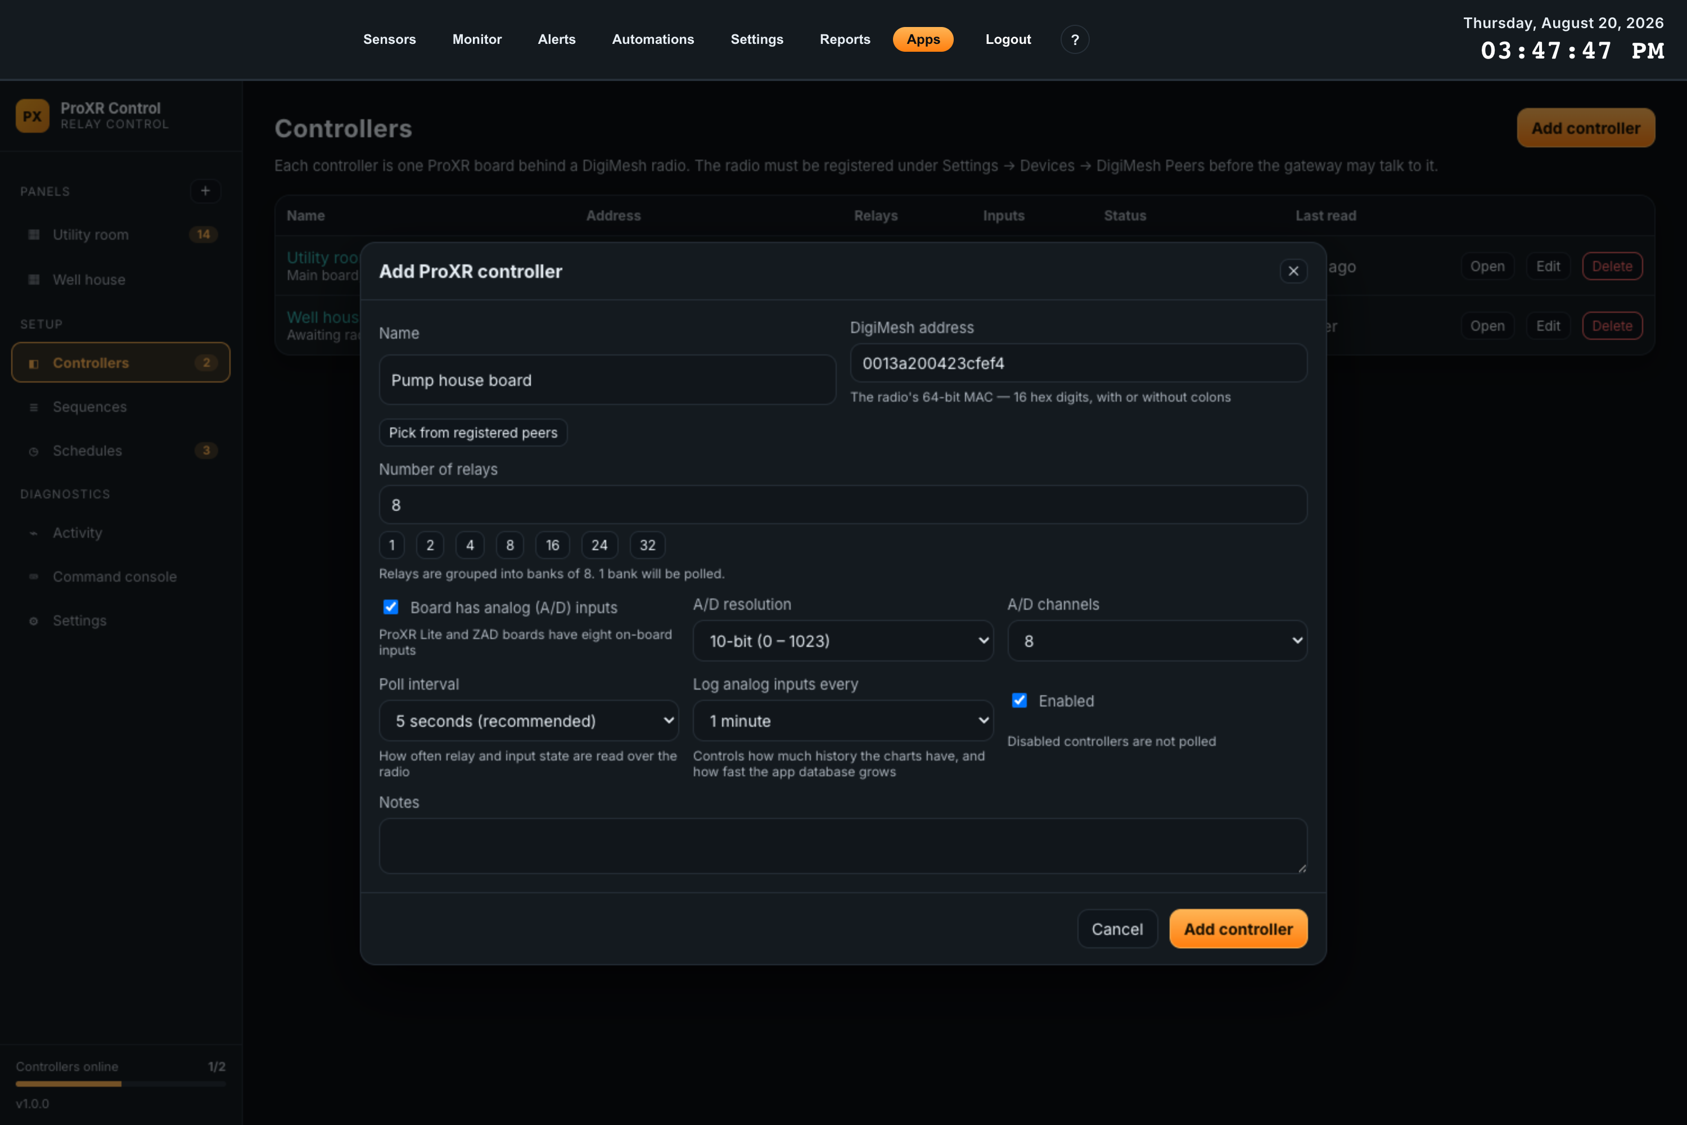Click the 03:47:47 PM clock display
This screenshot has height=1125, width=1687.
tap(1572, 51)
